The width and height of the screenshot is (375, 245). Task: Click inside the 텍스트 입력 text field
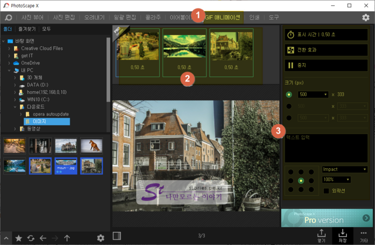click(326, 148)
